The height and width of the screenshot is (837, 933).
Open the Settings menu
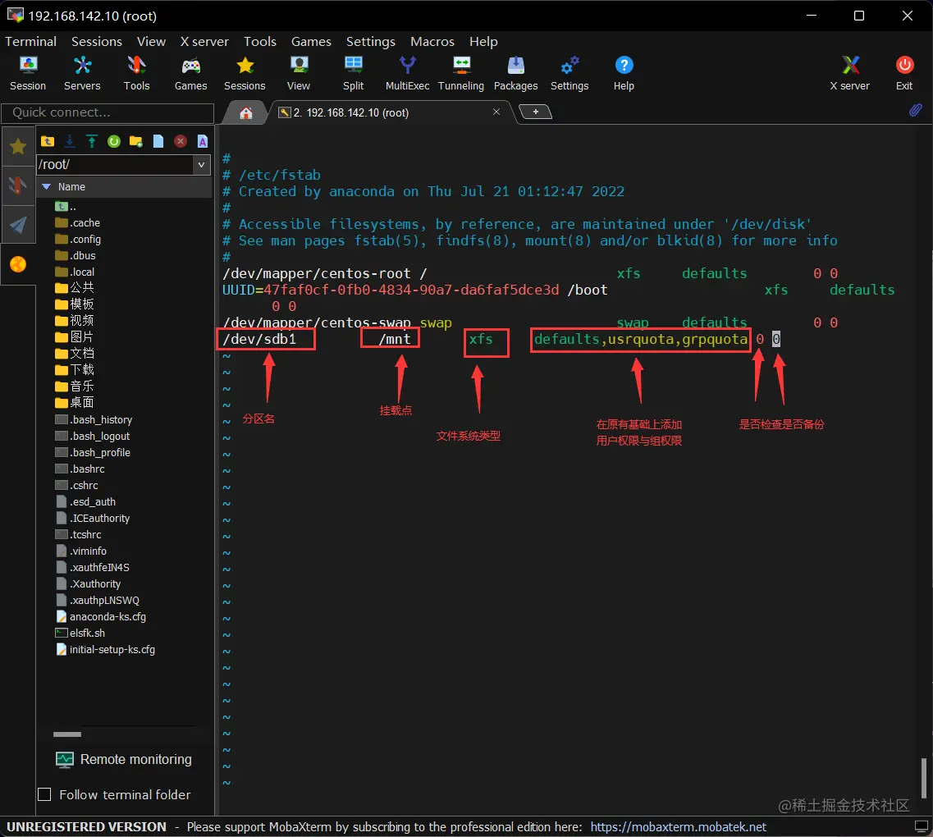[x=370, y=42]
